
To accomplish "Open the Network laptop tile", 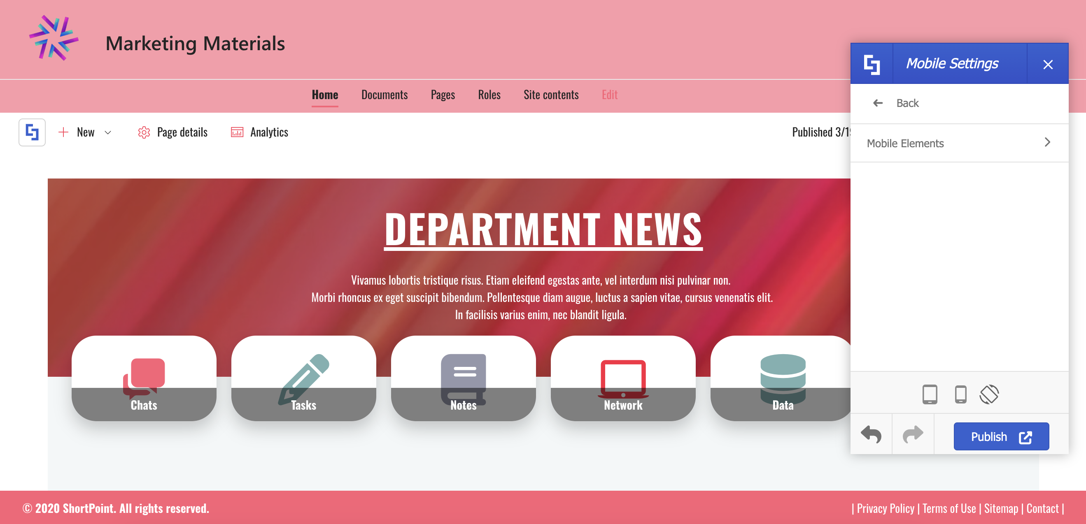I will pos(623,378).
